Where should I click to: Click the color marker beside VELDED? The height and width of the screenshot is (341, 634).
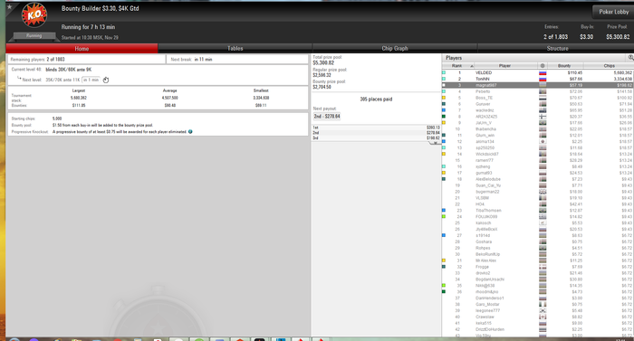444,72
